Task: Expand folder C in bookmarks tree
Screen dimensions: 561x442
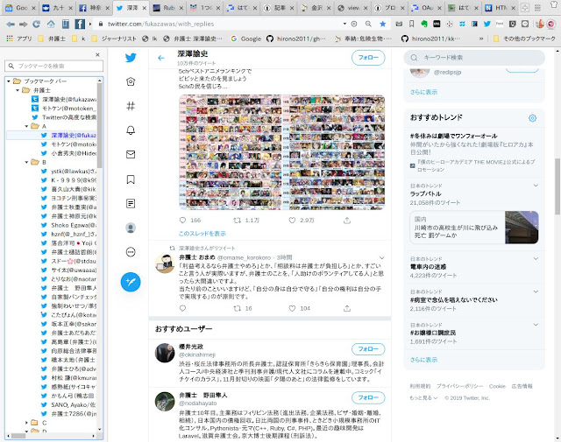Action: (26, 423)
